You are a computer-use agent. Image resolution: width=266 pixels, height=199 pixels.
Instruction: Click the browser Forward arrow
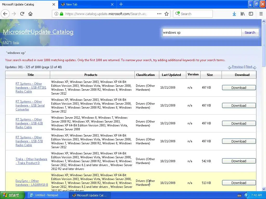pos(14,14)
